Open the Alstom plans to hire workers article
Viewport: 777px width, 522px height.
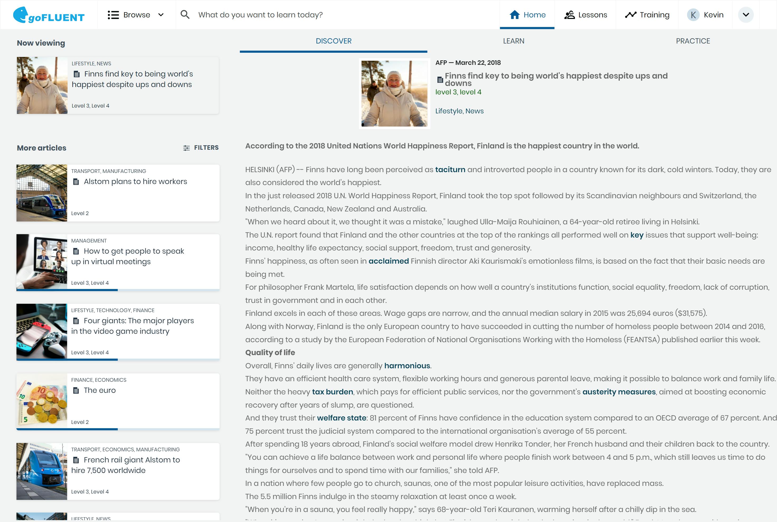tap(135, 181)
